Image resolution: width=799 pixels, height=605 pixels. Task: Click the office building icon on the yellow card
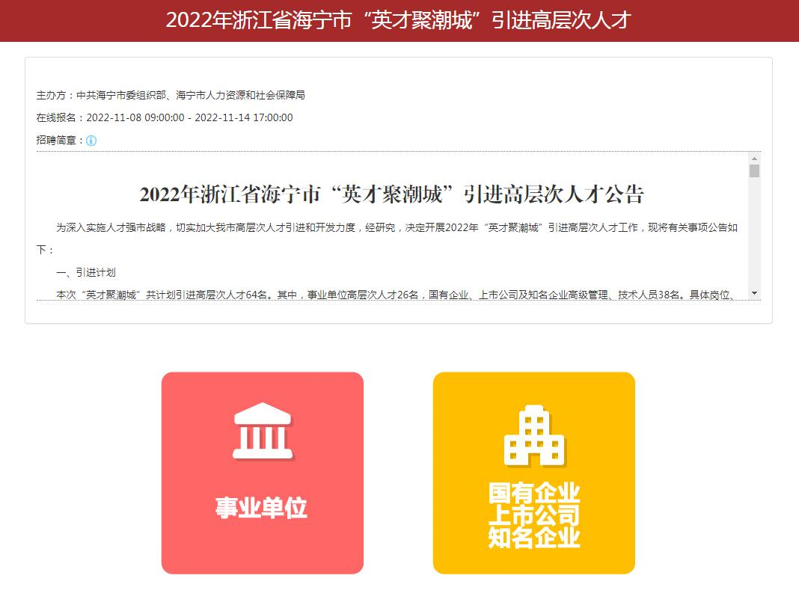(x=534, y=436)
